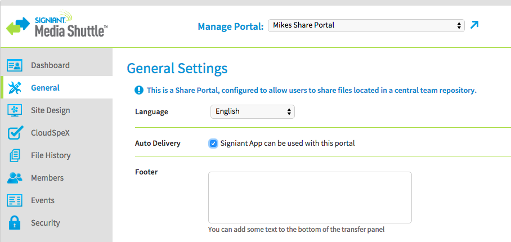Viewport: 511px width, 242px height.
Task: Select the General wrench-and-pencil icon
Action: tap(14, 88)
